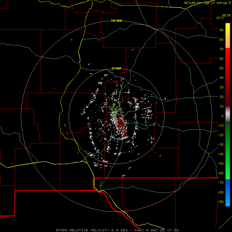The height and width of the screenshot is (232, 232).
Task: Click the positive 10 scale value
Action: point(221,106)
